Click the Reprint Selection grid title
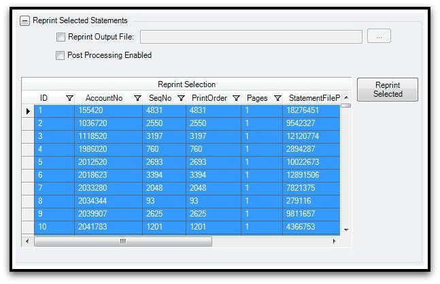Image resolution: width=440 pixels, height=284 pixels. coord(186,84)
